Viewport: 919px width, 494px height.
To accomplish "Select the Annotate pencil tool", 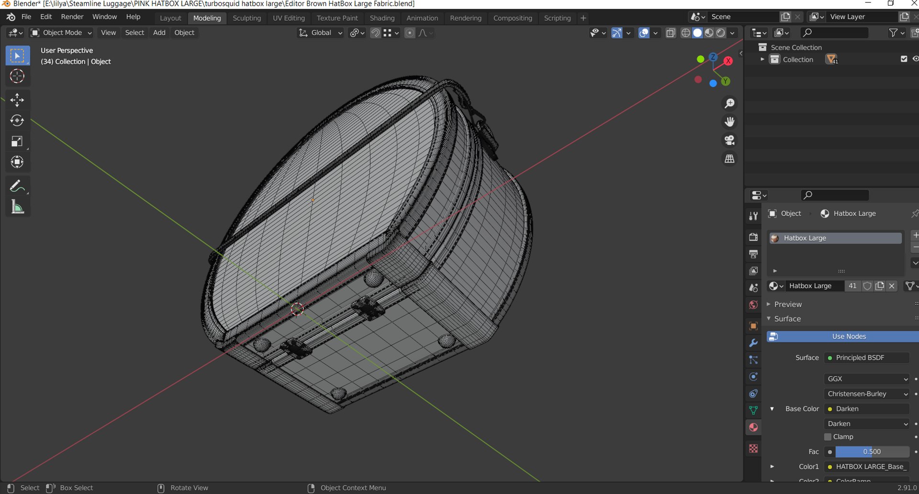I will click(x=17, y=186).
